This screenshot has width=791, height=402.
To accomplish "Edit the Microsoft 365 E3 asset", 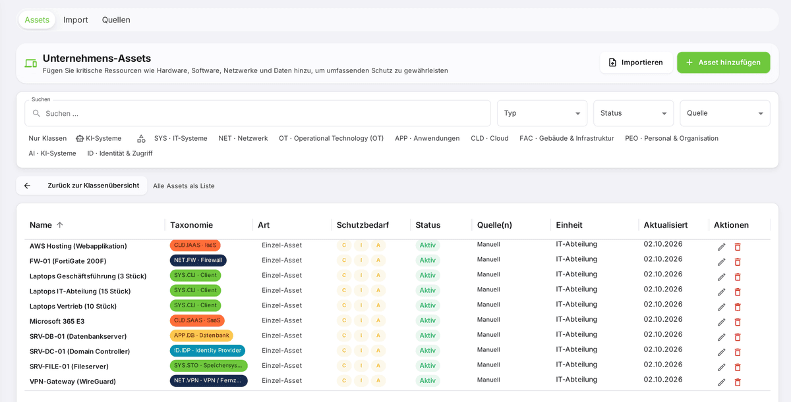I will pos(721,322).
